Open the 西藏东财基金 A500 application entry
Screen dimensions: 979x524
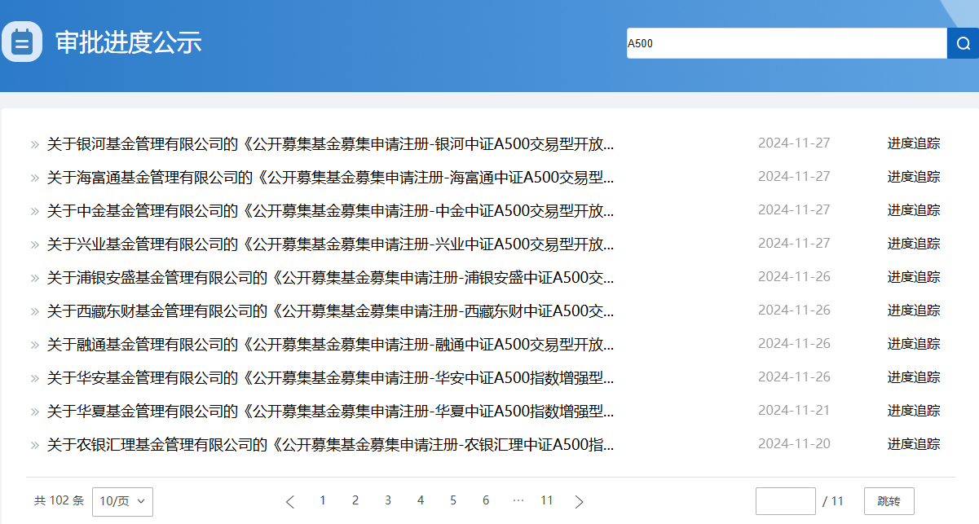330,310
